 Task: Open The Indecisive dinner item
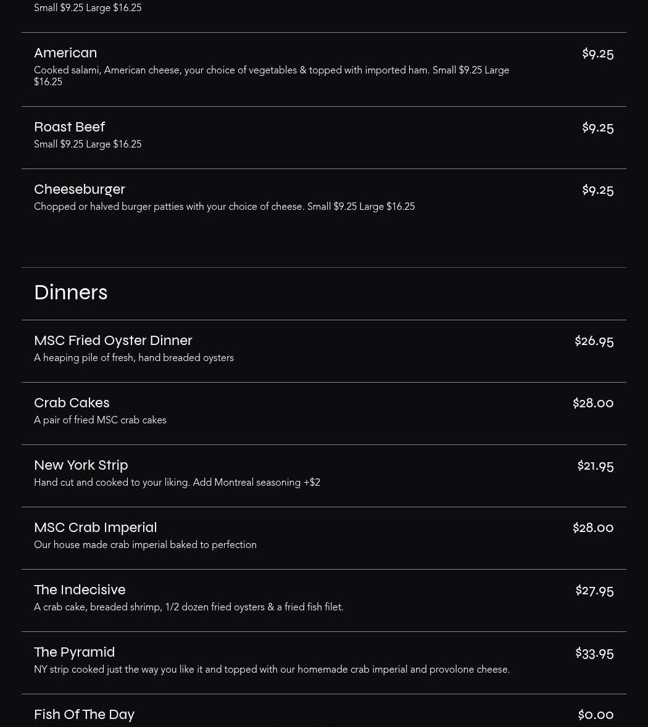pyautogui.click(x=323, y=600)
